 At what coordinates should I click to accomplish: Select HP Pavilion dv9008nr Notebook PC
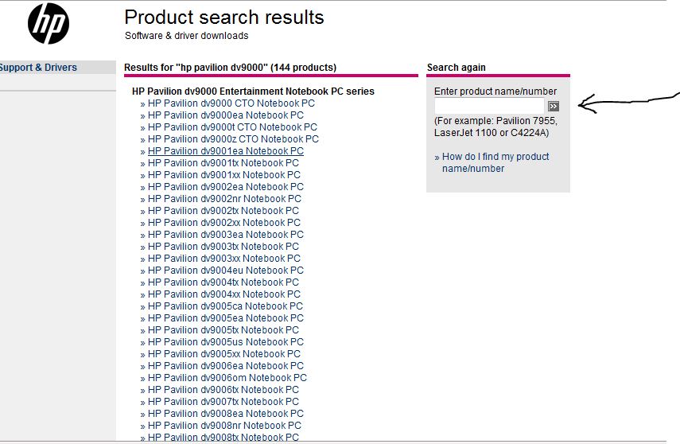click(x=224, y=426)
